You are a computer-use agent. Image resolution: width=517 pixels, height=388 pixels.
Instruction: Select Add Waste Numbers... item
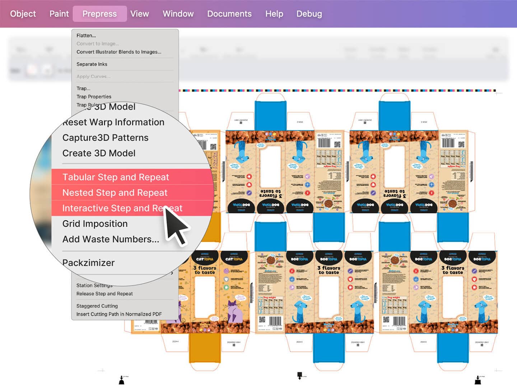[111, 239]
